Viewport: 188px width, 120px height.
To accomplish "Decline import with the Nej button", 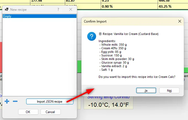I will (169, 91).
